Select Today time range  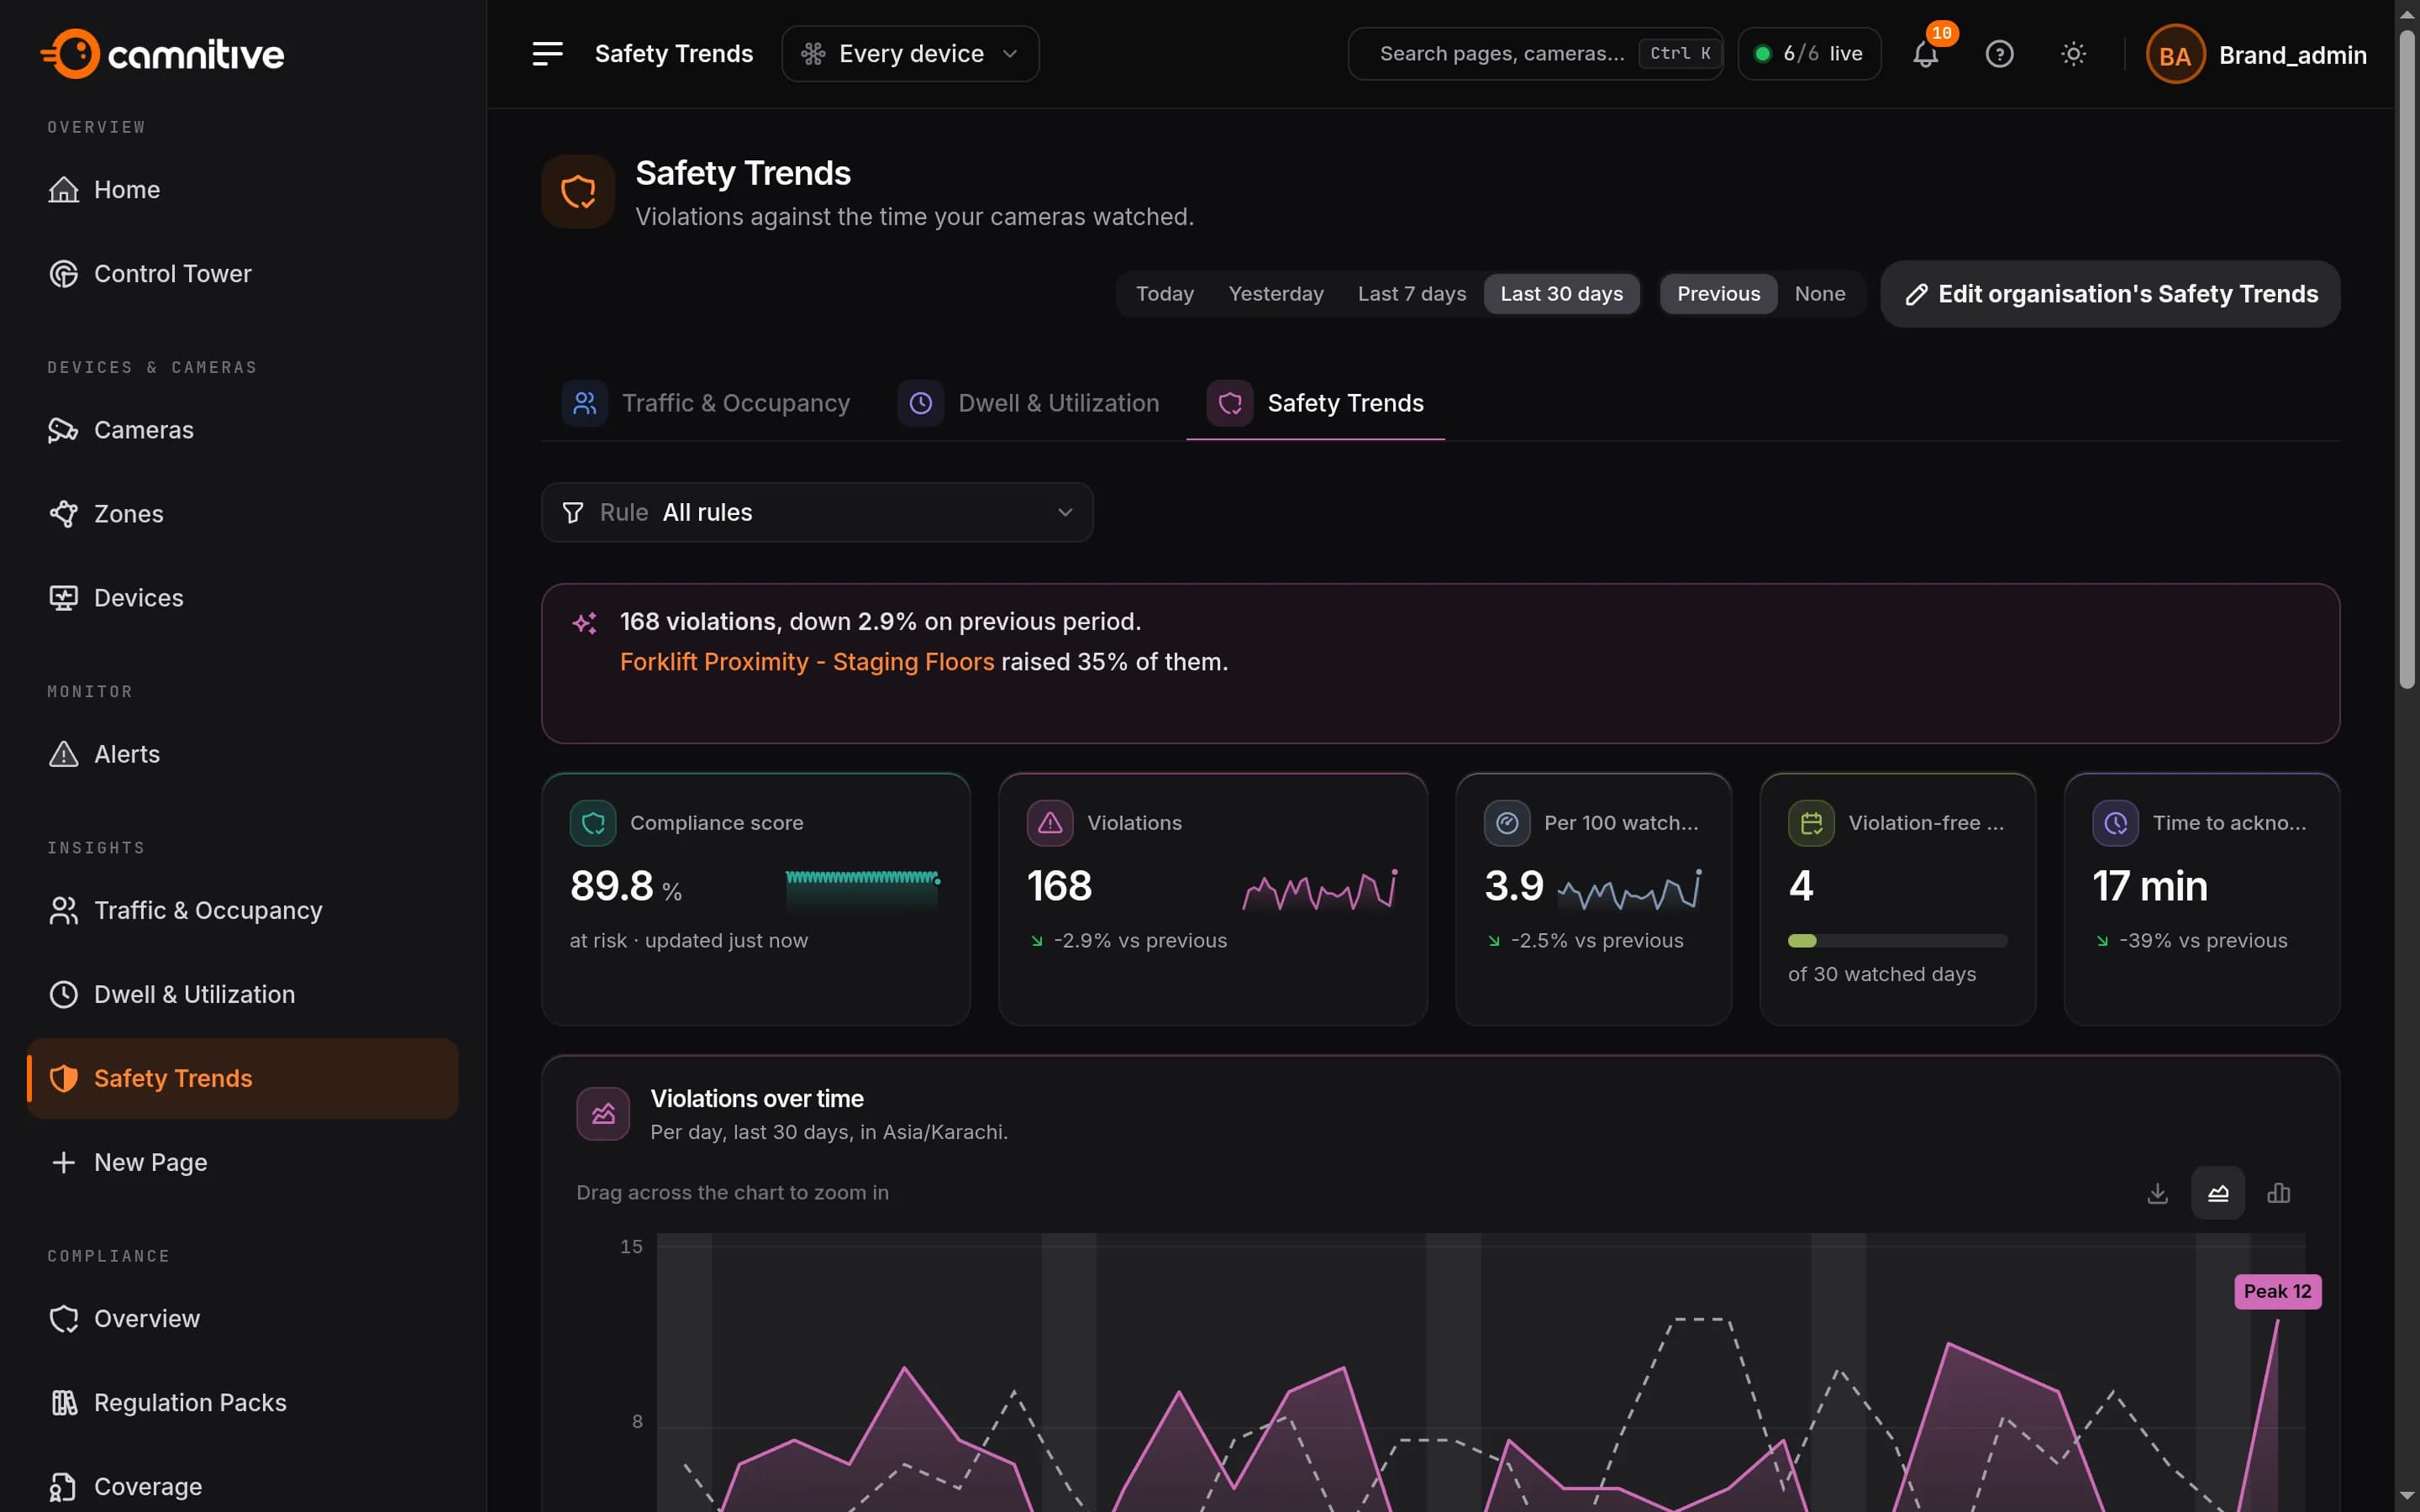pos(1164,294)
